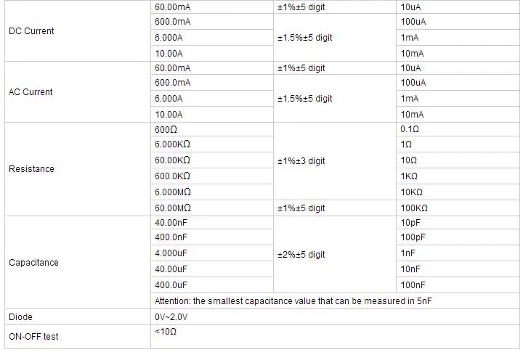Click the 0V~2.0V diode value
Image resolution: width=523 pixels, height=352 pixels.
point(171,317)
